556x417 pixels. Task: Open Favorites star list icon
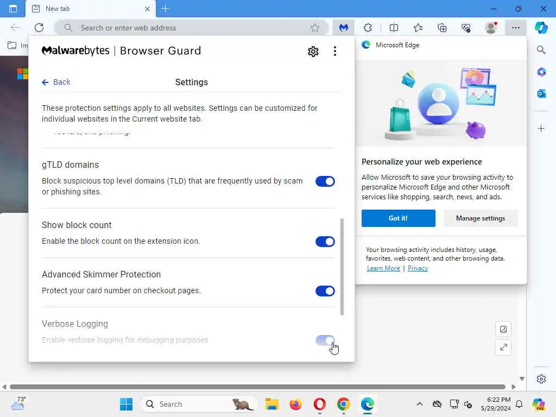(418, 28)
